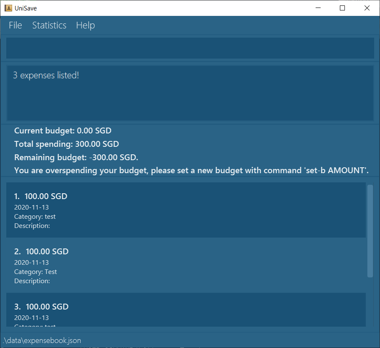Open the File menu
380x348 pixels.
(15, 25)
